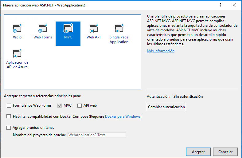
Task: Enable the API web checkbox
Action: (x=80, y=106)
